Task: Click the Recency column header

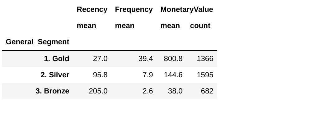Action: 92,10
